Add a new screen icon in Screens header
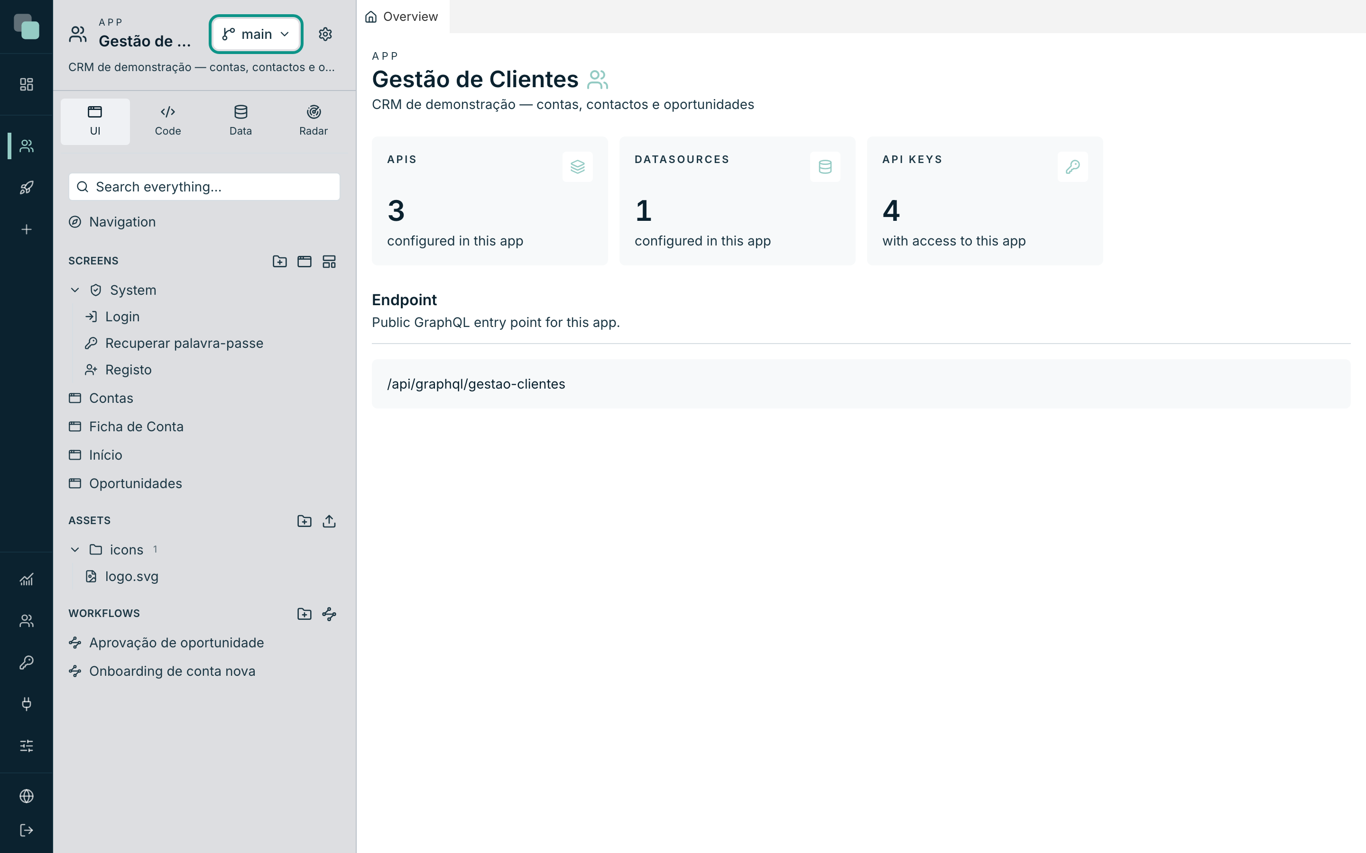Viewport: 1366px width, 853px height. click(x=304, y=261)
